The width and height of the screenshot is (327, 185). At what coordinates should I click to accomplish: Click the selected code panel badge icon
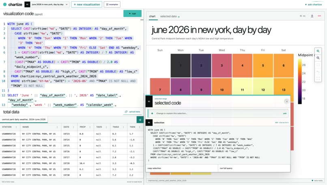point(149,101)
